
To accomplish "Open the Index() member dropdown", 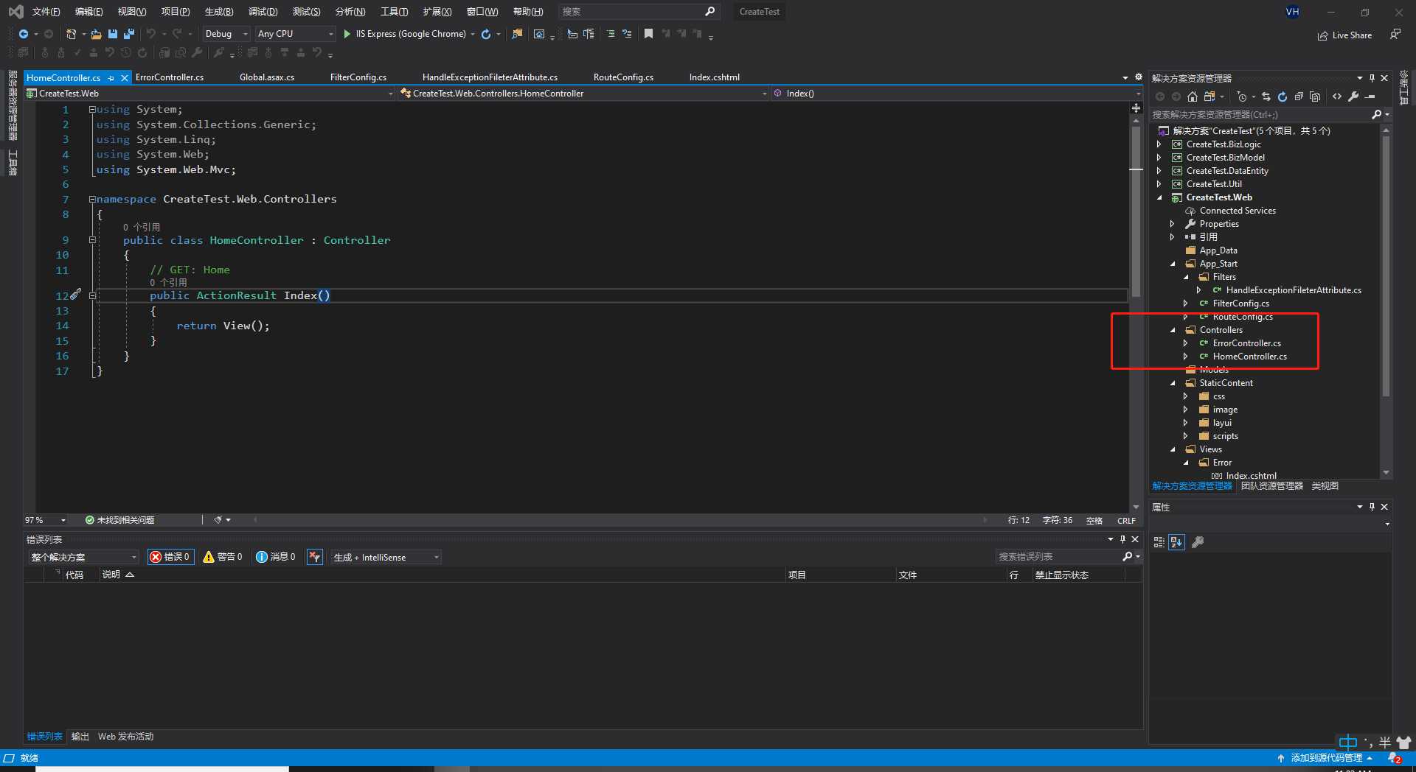I will 956,94.
